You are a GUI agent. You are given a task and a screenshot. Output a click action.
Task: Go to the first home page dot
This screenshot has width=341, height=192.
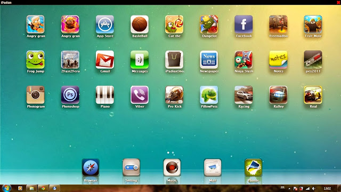pos(168,153)
